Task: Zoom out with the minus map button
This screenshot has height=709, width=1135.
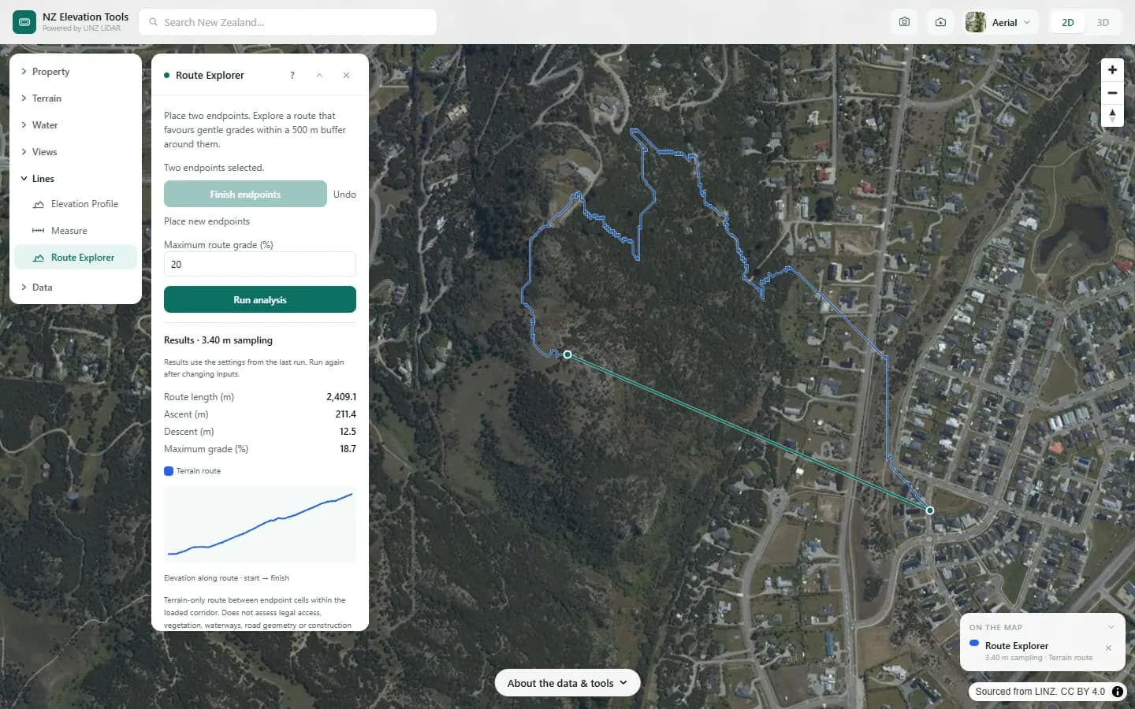Action: point(1112,93)
